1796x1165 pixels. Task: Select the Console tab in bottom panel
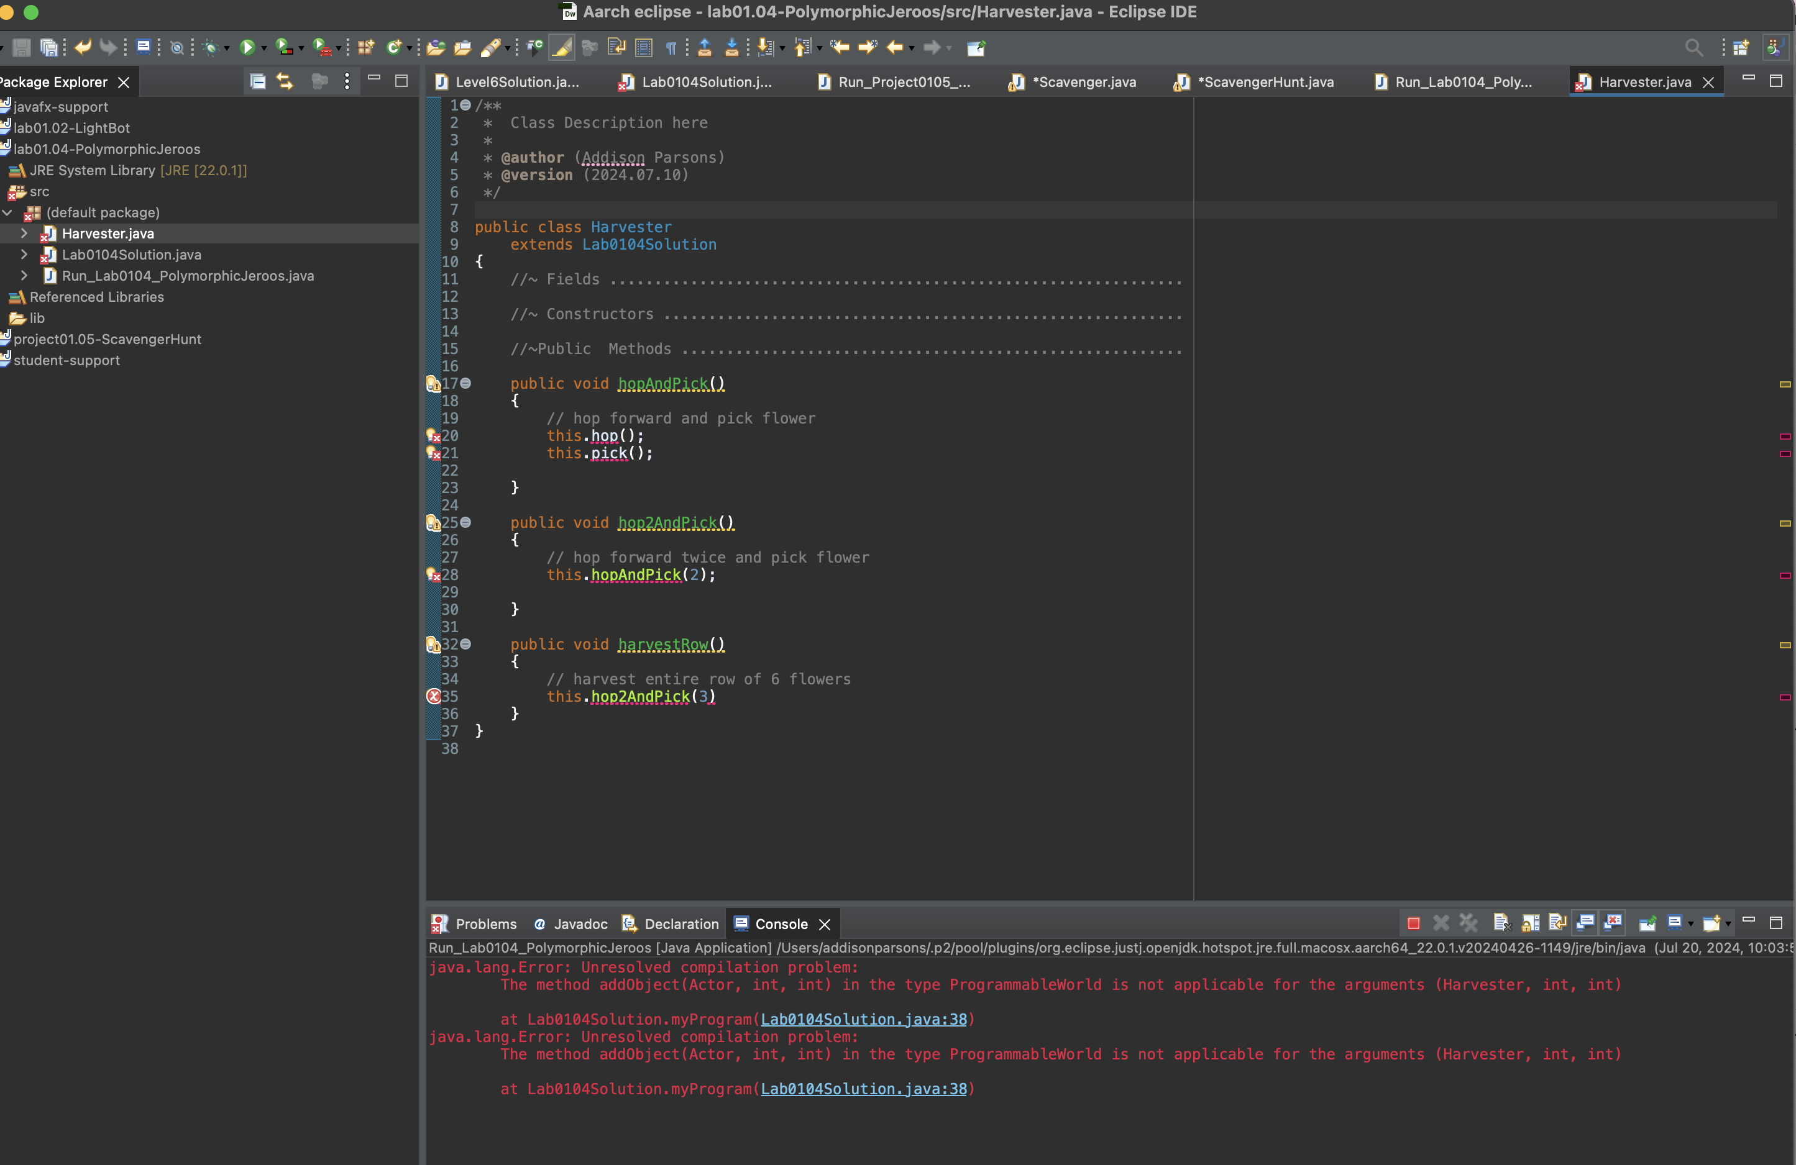pyautogui.click(x=783, y=923)
